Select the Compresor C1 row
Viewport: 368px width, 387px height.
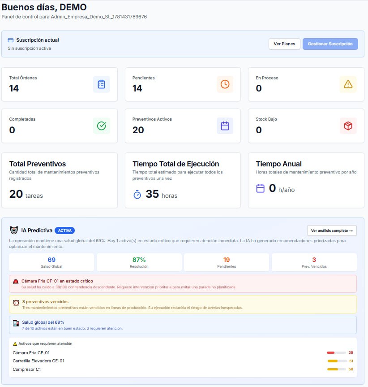pyautogui.click(x=183, y=369)
